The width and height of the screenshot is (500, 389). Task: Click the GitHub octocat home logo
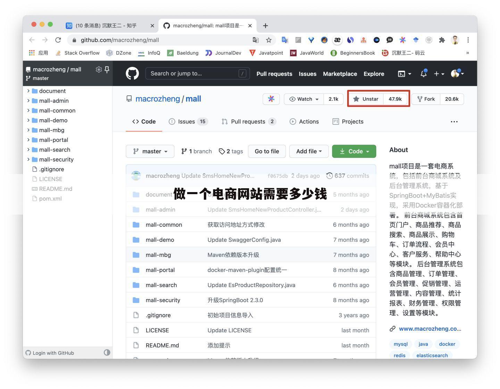pos(132,73)
